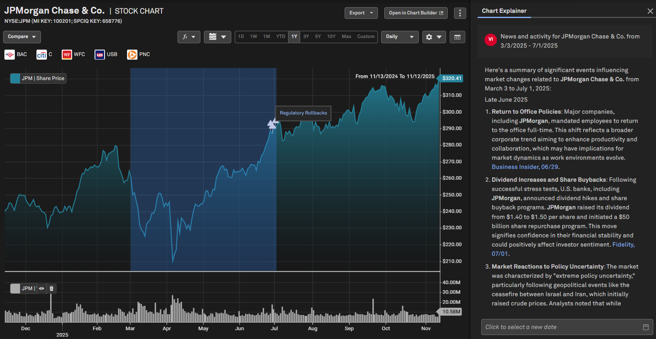
Task: Click Open in Chart Builder button
Action: (x=416, y=13)
